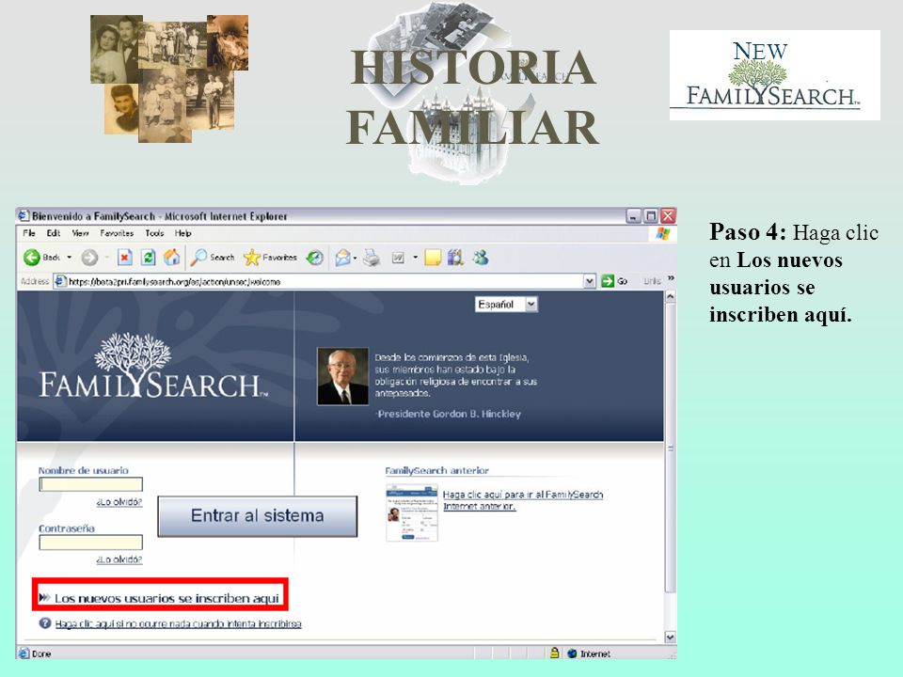Click the Windows flag logo in menu bar
The height and width of the screenshot is (677, 903).
pos(663,233)
